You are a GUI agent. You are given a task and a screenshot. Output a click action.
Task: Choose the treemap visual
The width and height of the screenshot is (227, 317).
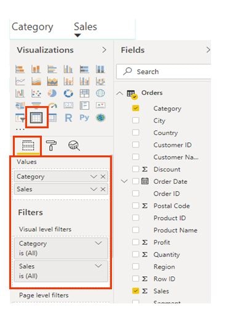[x=84, y=94]
